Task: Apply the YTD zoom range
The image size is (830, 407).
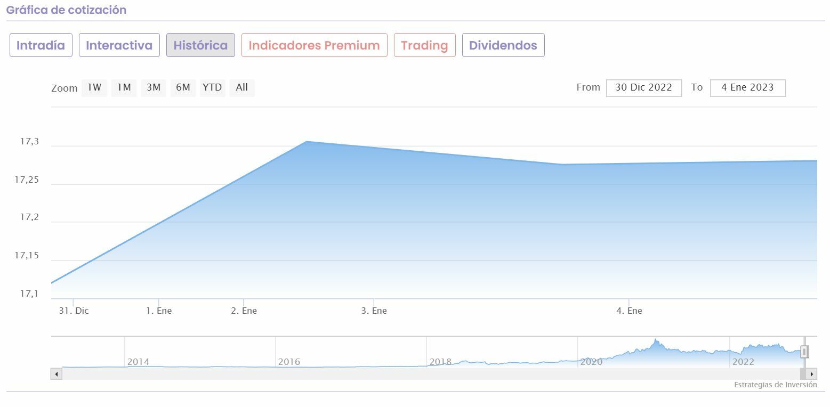Action: click(x=212, y=87)
